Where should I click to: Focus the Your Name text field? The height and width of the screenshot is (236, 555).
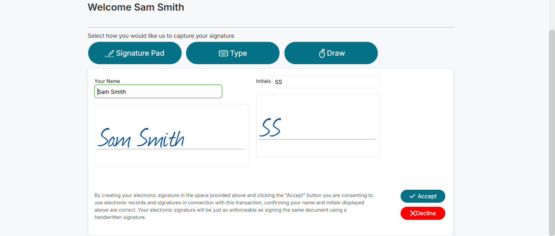pyautogui.click(x=158, y=91)
